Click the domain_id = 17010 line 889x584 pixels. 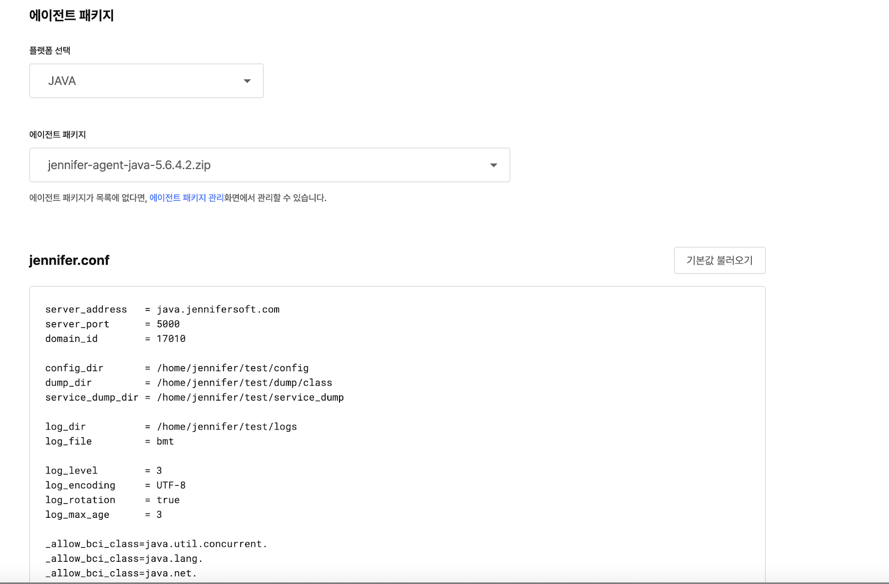click(x=115, y=338)
